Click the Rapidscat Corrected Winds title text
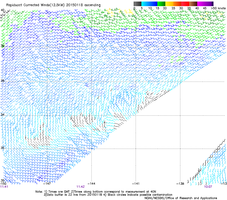Image resolution: width=227 pixels, height=200 pixels. pos(53,5)
